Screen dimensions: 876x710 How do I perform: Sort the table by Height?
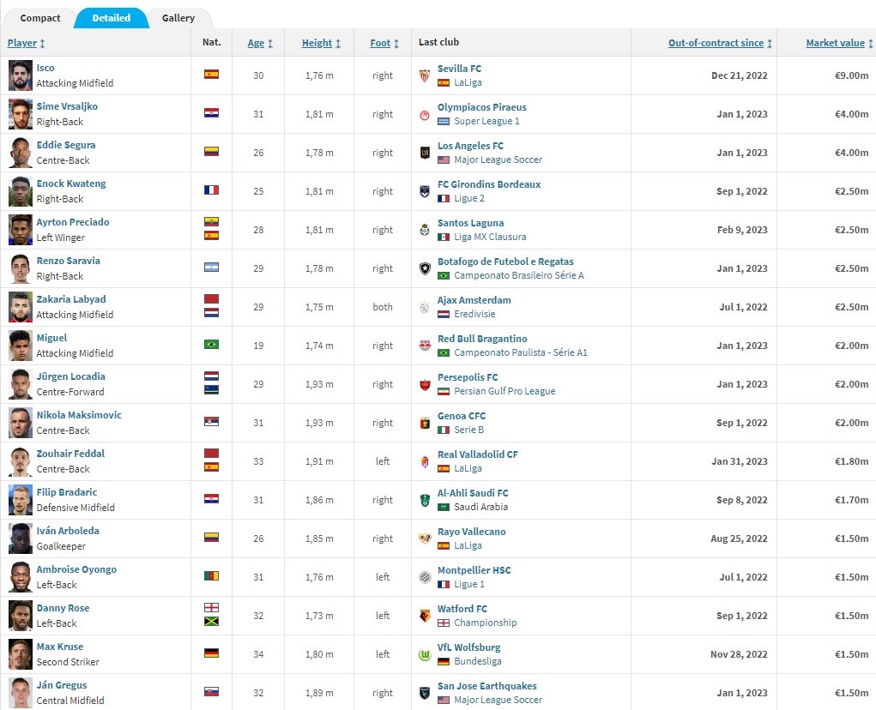321,43
